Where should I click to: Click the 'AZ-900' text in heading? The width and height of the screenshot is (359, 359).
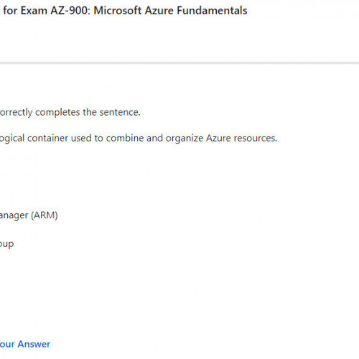[x=70, y=11]
